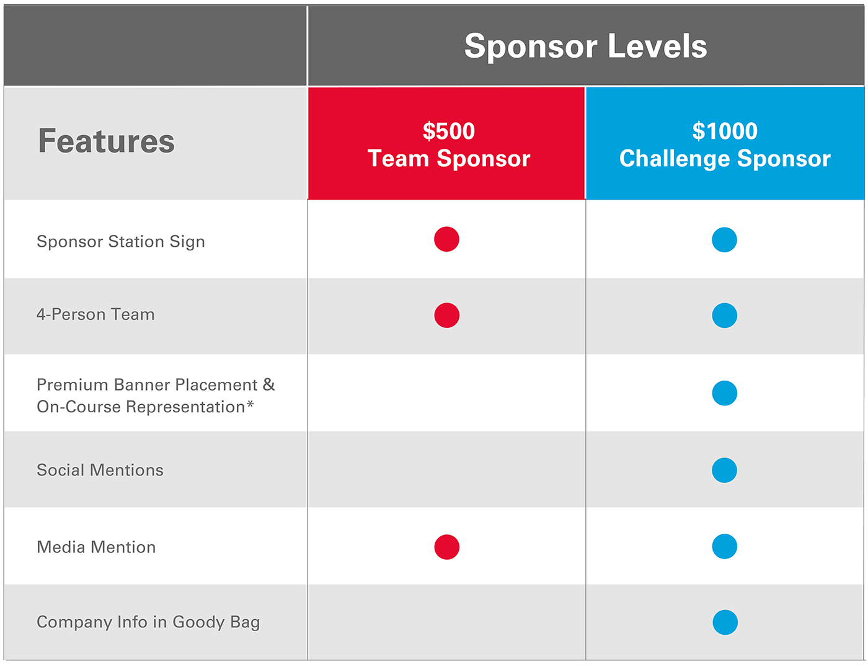Click the Sponsor Levels header

pyautogui.click(x=585, y=46)
